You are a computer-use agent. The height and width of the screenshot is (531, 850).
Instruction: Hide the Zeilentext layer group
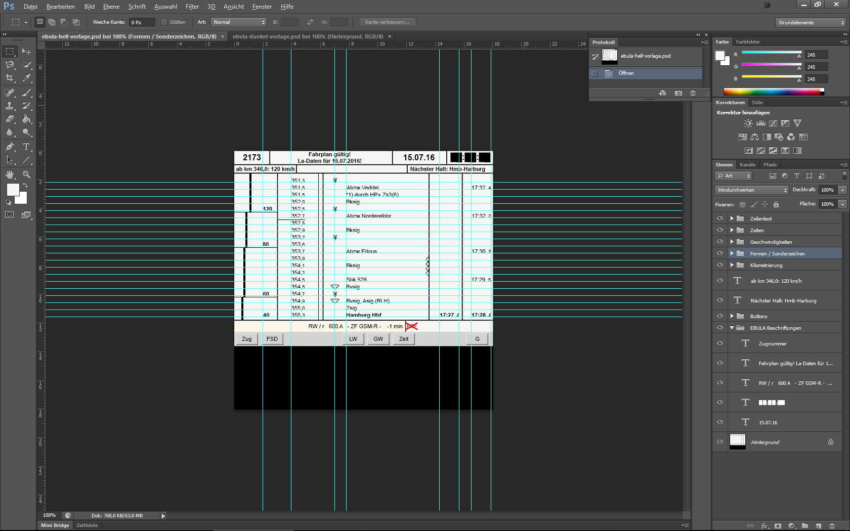(x=720, y=218)
